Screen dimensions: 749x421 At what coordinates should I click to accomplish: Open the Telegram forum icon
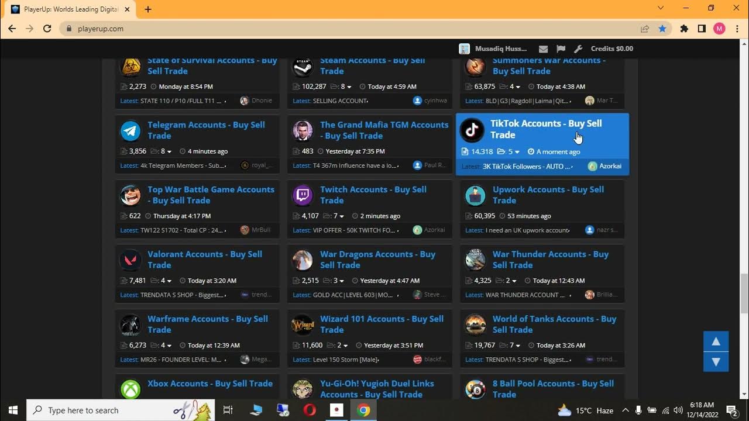pyautogui.click(x=130, y=130)
